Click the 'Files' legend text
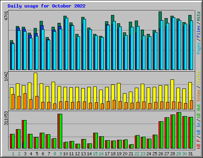Screen dimensions: 203x158 coord(199,32)
